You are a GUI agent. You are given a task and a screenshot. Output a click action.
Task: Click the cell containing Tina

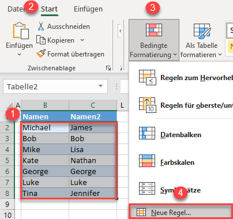(x=45, y=193)
